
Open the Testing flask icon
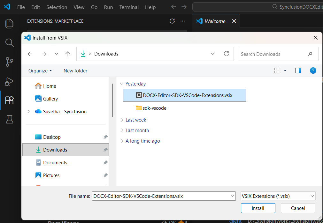(10, 119)
